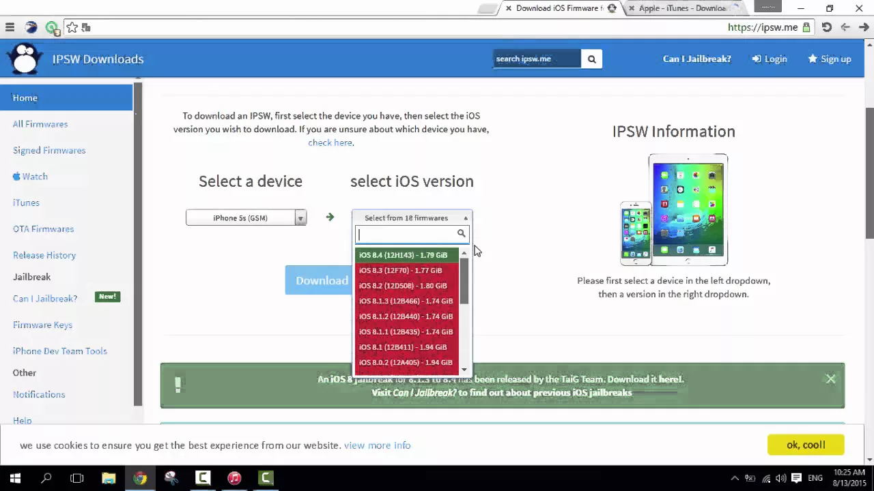The image size is (874, 491).
Task: Show hidden system tray icons
Action: [735, 478]
